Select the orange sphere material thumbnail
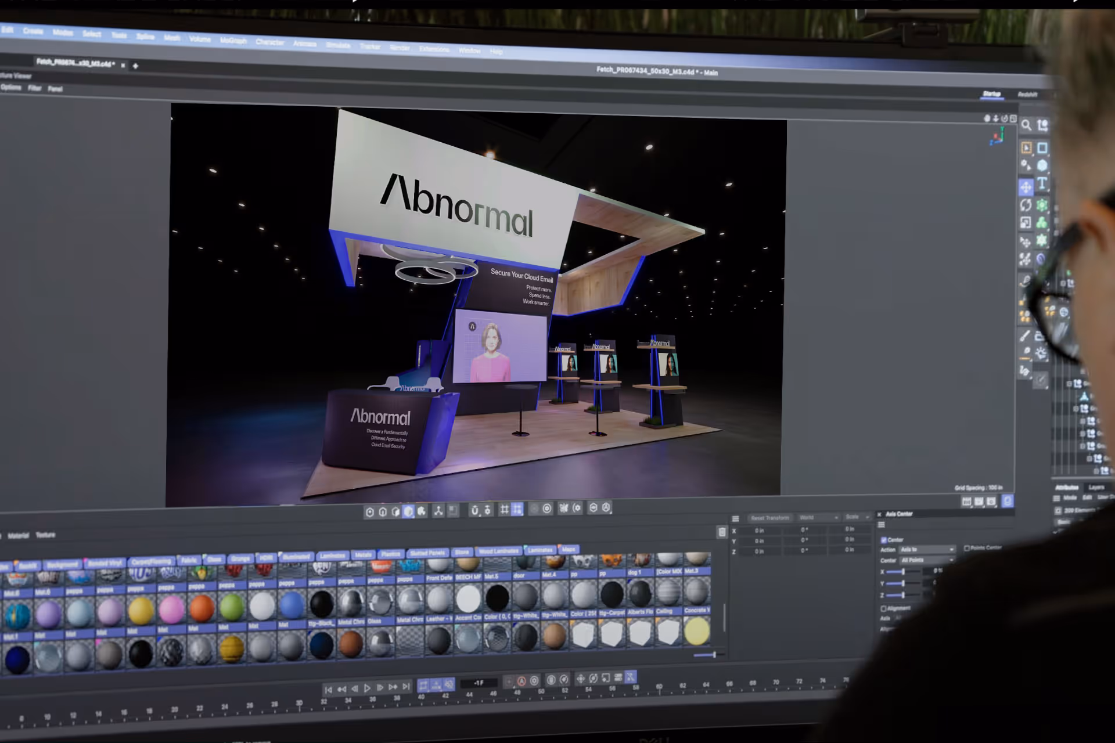Image resolution: width=1115 pixels, height=743 pixels. tap(202, 608)
